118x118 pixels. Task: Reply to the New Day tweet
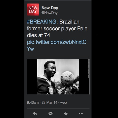[35, 113]
